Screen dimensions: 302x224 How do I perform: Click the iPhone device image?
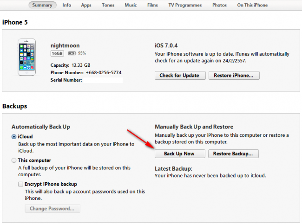[27, 57]
